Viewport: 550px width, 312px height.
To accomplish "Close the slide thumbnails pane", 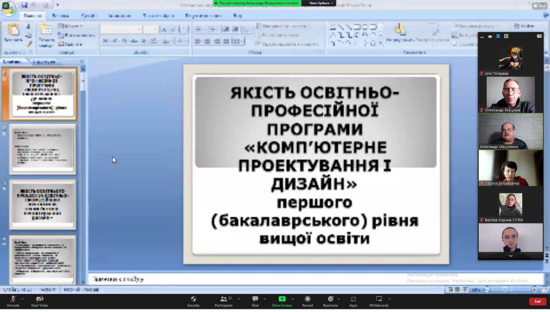I will (82, 61).
